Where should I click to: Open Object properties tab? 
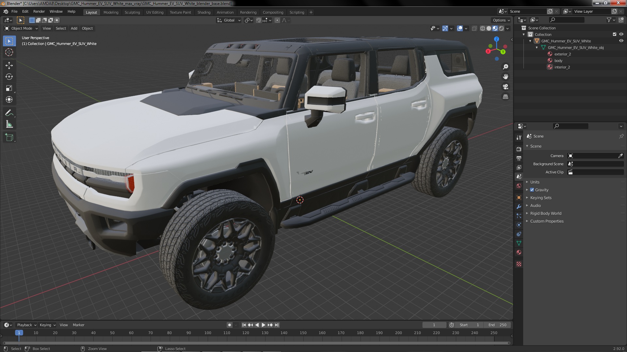point(519,198)
